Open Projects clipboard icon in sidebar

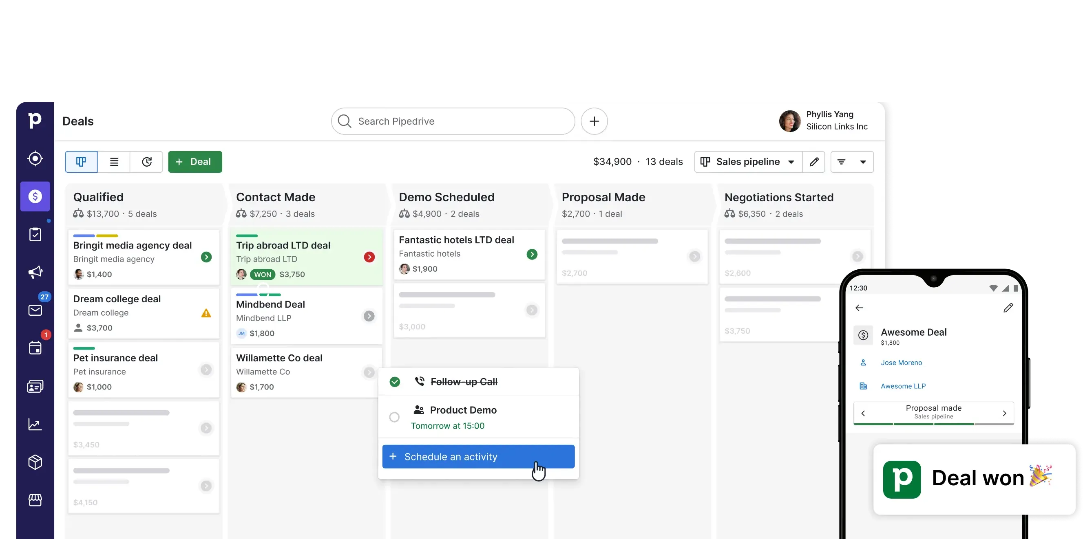click(35, 234)
